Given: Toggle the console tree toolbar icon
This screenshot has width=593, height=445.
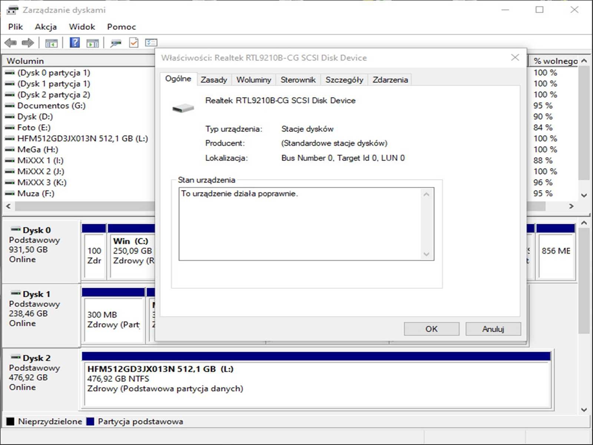Looking at the screenshot, I should coord(52,43).
